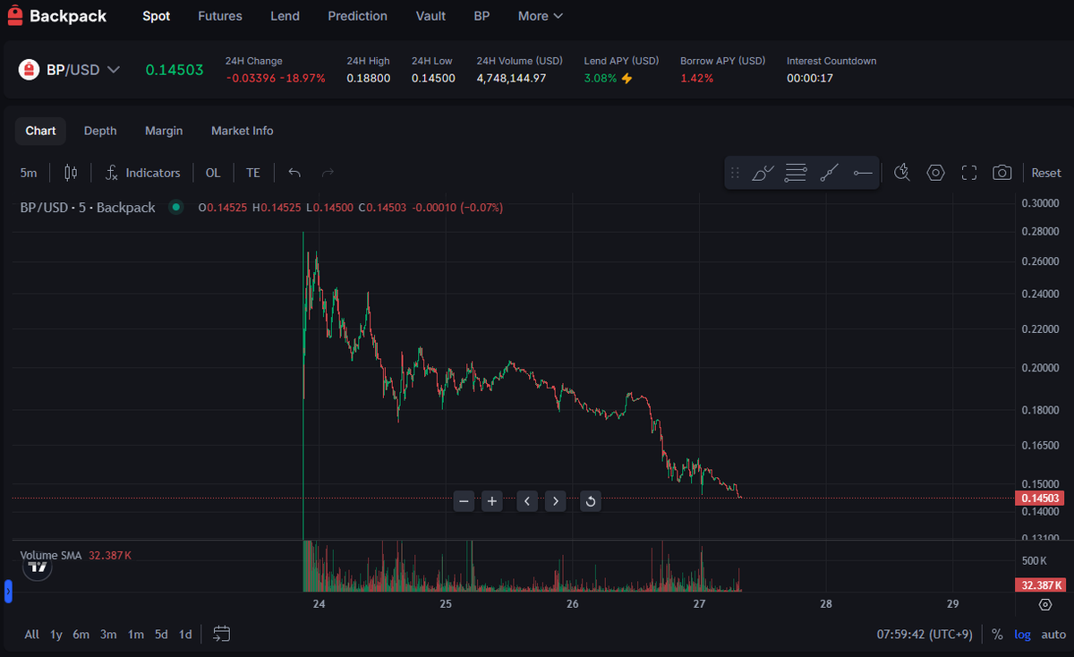
Task: Click the TradingView logo on chart
Action: [37, 567]
